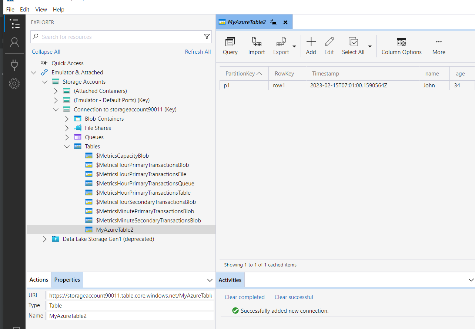
Task: Click the John name cell
Action: tap(434, 85)
